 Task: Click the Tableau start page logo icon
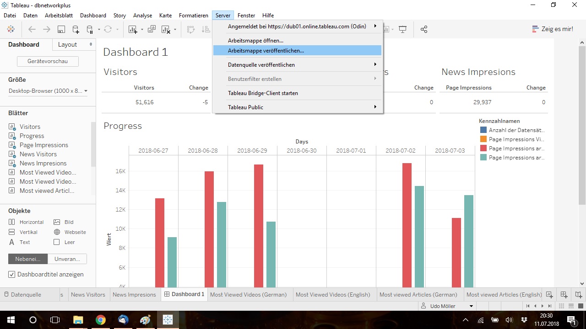coord(11,29)
